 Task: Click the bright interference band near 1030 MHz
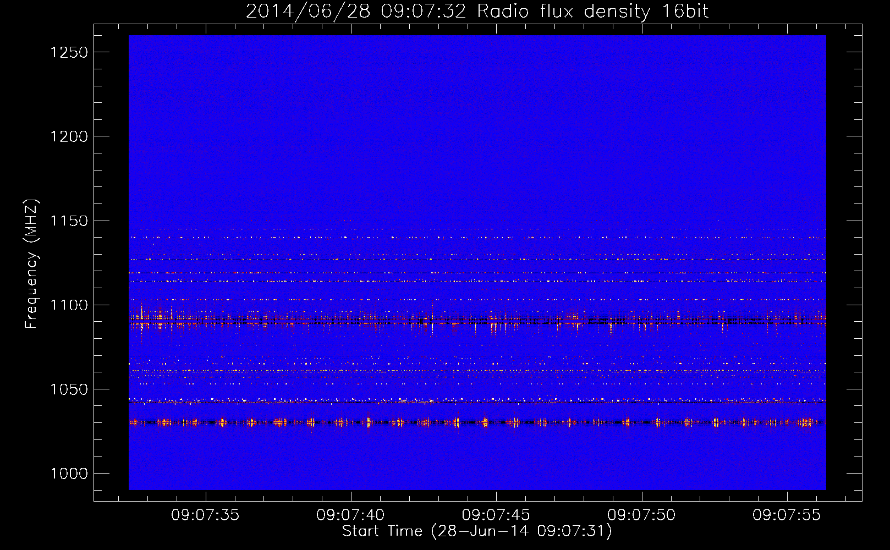(x=477, y=422)
